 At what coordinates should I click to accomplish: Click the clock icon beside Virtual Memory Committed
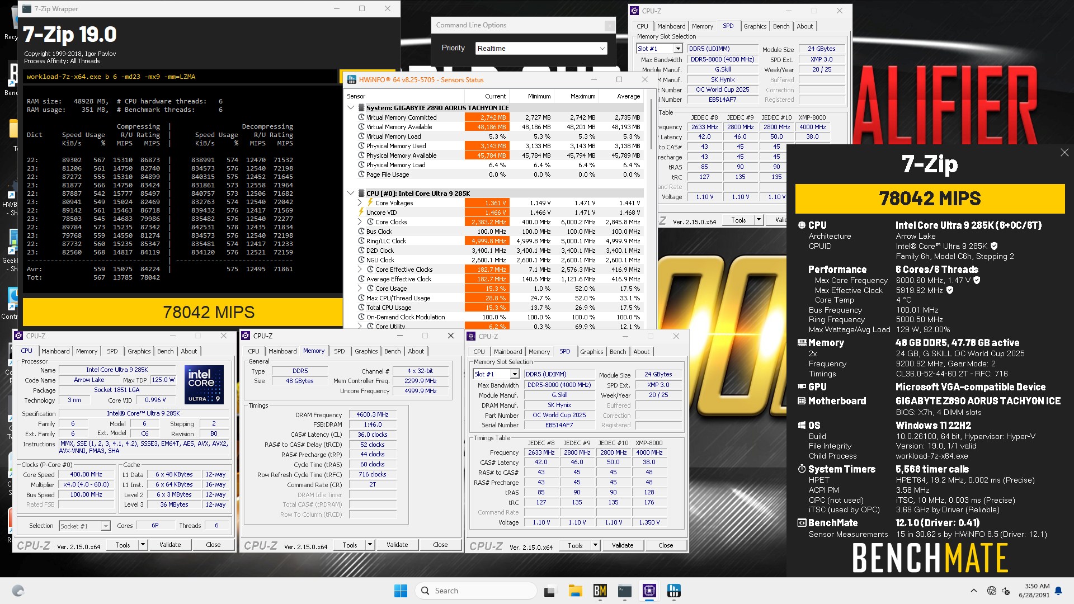tap(361, 117)
